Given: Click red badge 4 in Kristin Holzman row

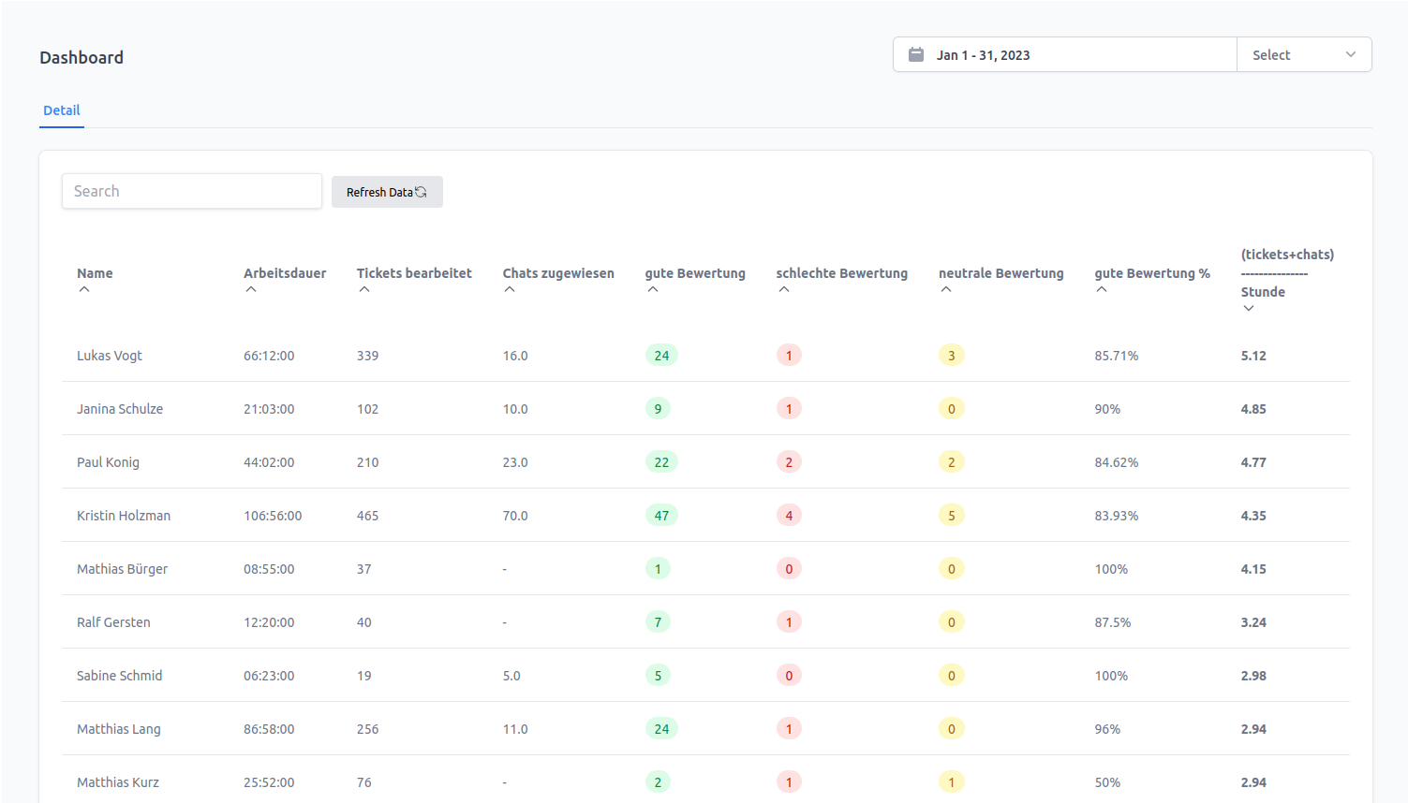Looking at the screenshot, I should 789,516.
